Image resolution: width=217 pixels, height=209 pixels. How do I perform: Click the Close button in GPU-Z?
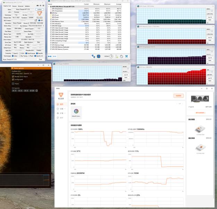pos(40,60)
